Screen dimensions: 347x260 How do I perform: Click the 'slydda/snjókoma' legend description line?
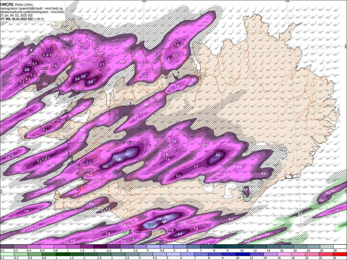tap(32, 12)
